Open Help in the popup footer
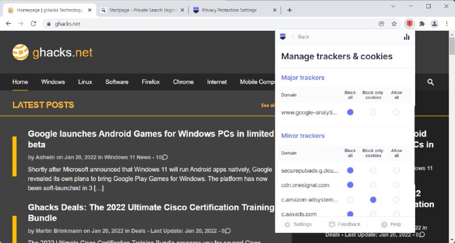The image size is (455, 243). pyautogui.click(x=391, y=224)
